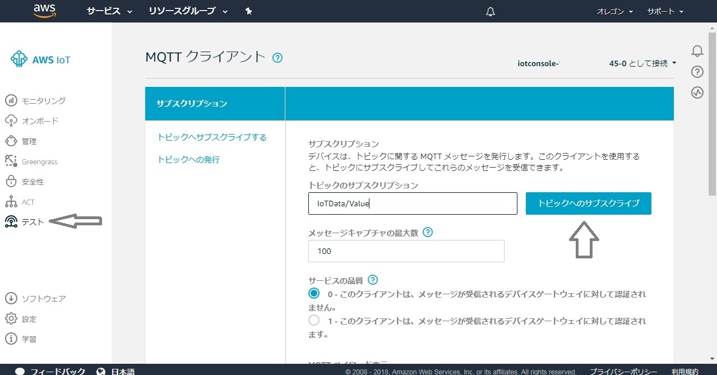Expand the リソースグループ menu
This screenshot has height=375, width=717.
pos(188,11)
